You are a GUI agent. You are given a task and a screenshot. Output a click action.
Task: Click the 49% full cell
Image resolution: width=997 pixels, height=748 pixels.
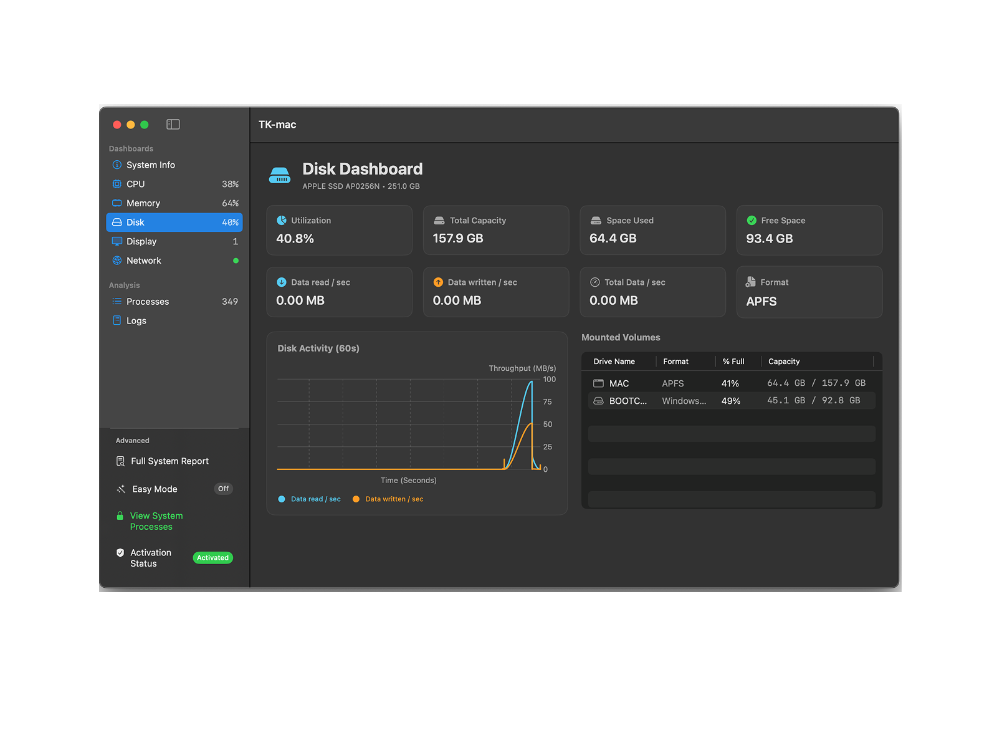pos(731,401)
